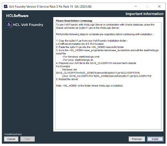Click the InstallAnywhere label
The image size is (167, 146).
pyautogui.click(x=13, y=134)
